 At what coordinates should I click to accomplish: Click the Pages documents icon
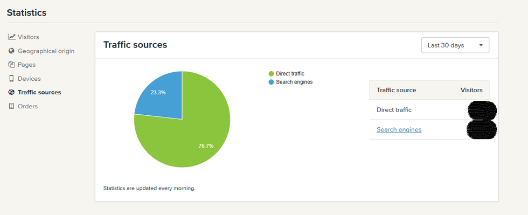11,64
